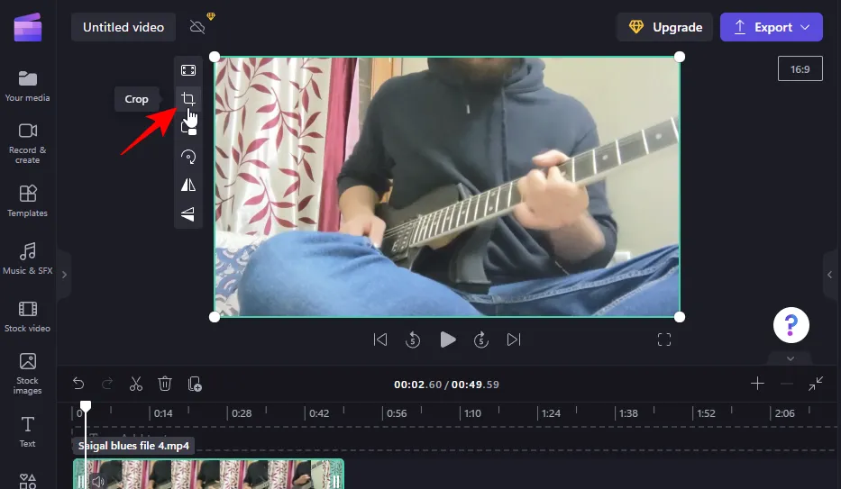This screenshot has width=841, height=489.
Task: Toggle fullscreen preview
Action: click(x=664, y=340)
